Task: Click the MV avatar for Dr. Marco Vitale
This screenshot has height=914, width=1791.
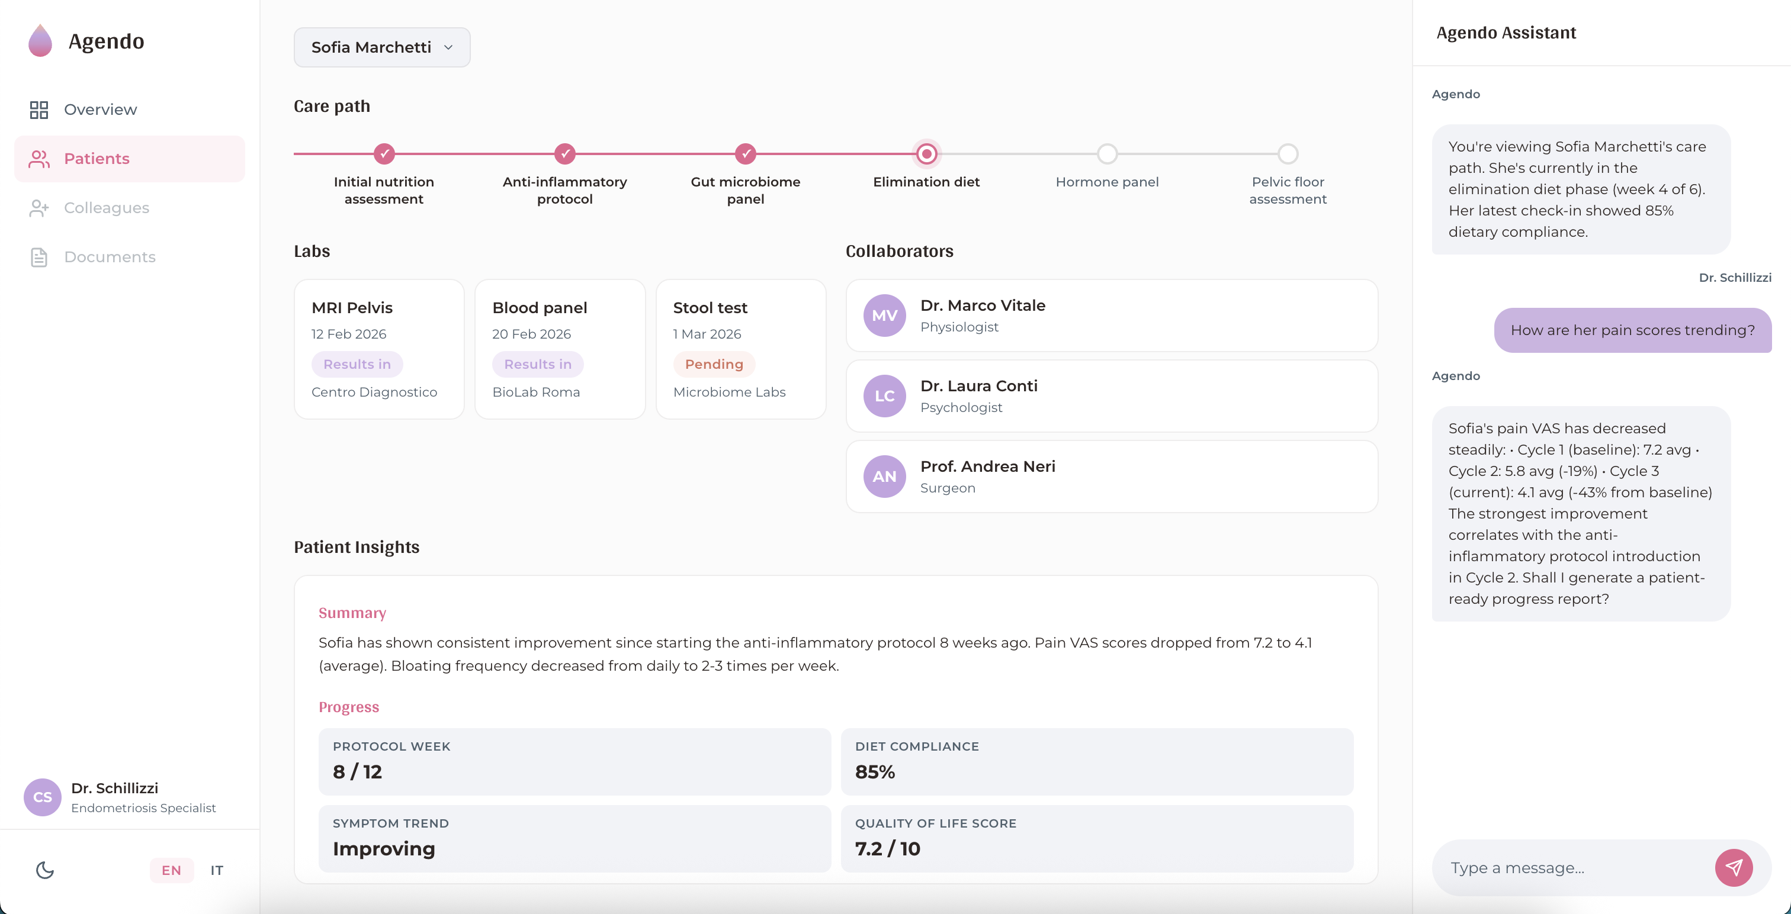Action: (884, 316)
